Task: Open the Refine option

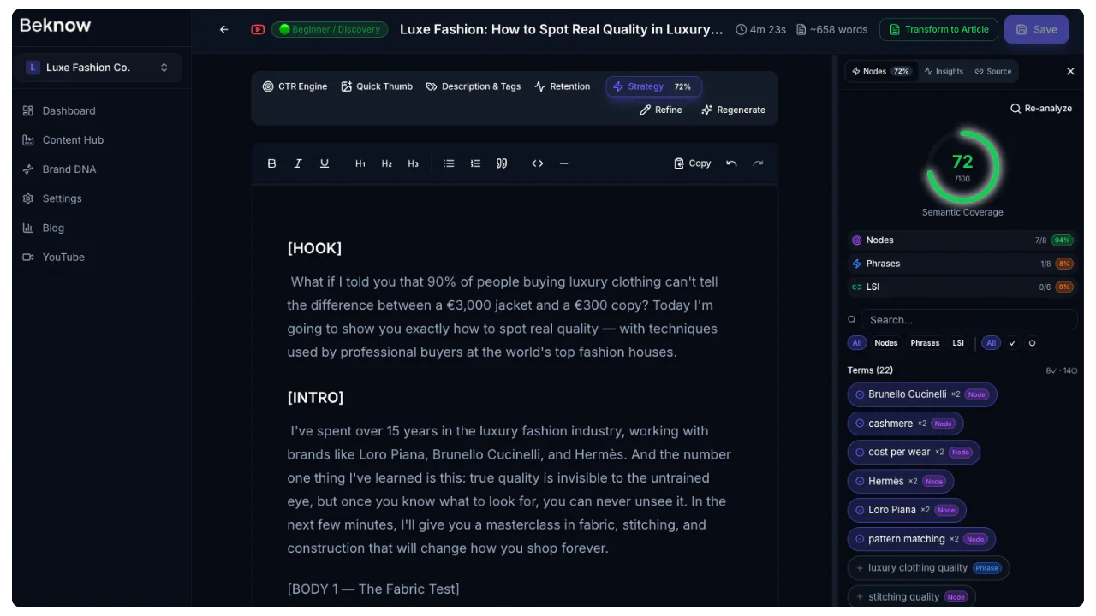Action: coord(661,110)
